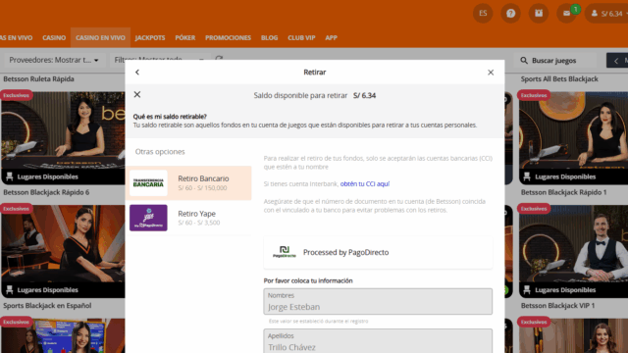Open the PROMOCIONES menu item
Image resolution: width=628 pixels, height=353 pixels.
[x=228, y=37]
